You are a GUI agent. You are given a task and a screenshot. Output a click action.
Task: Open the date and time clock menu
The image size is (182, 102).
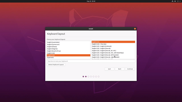[91, 1]
